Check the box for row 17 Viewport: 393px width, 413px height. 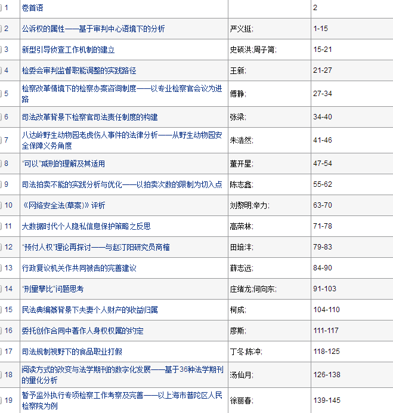point(1,352)
